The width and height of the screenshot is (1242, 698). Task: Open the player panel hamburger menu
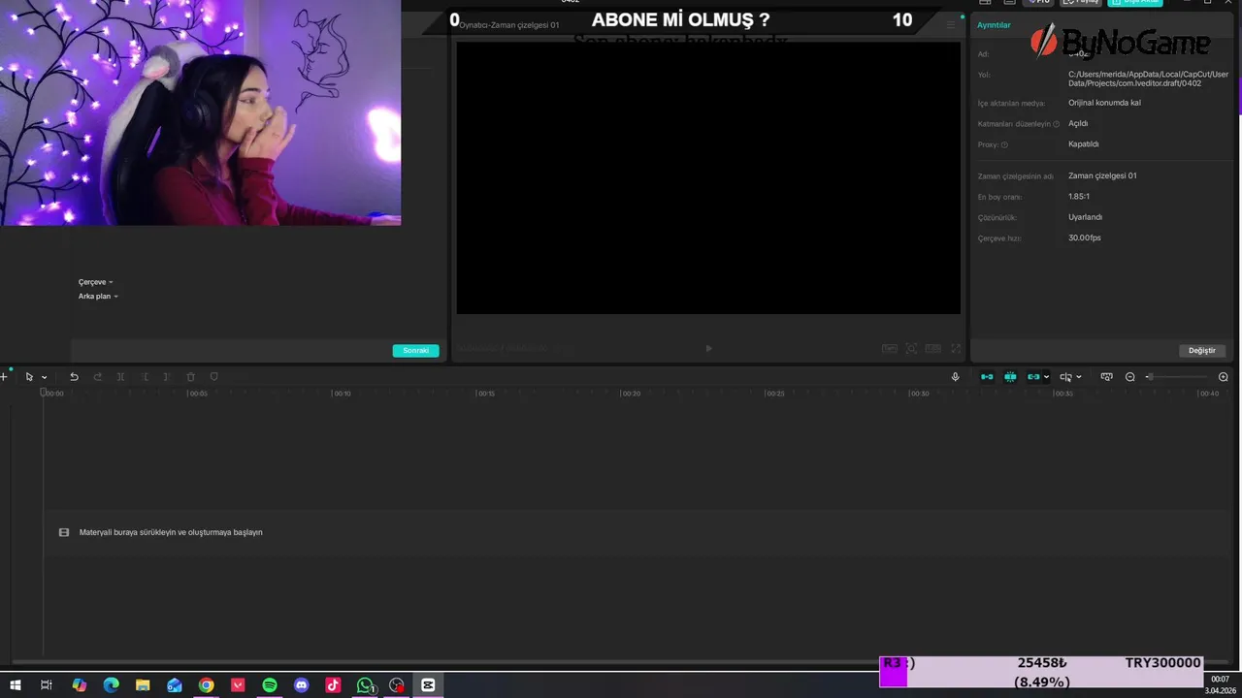951,24
